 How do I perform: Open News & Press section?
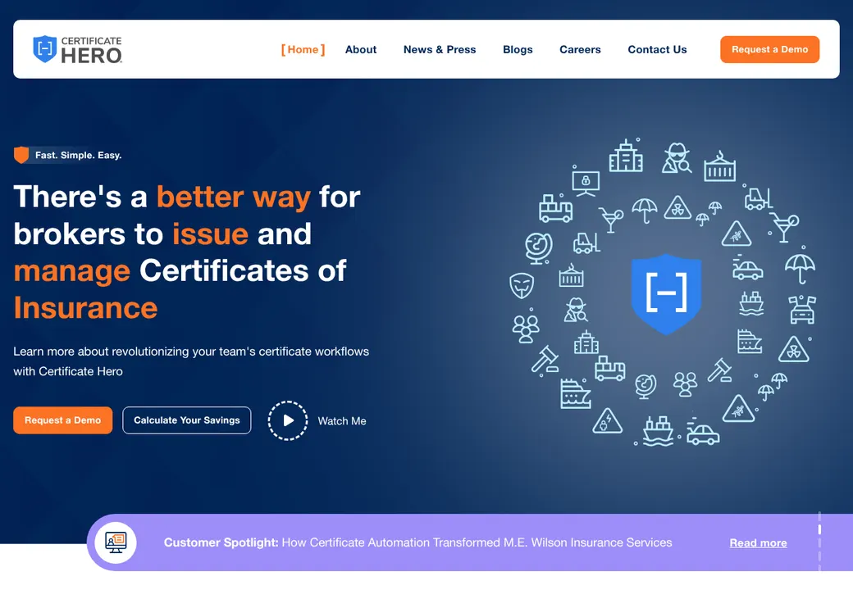440,49
